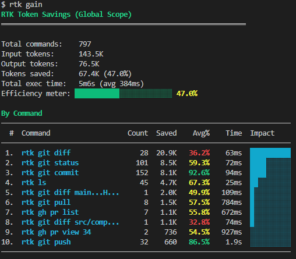Screen dimensions: 296x259
Task: Click the count 32 for git push
Action: point(144,242)
